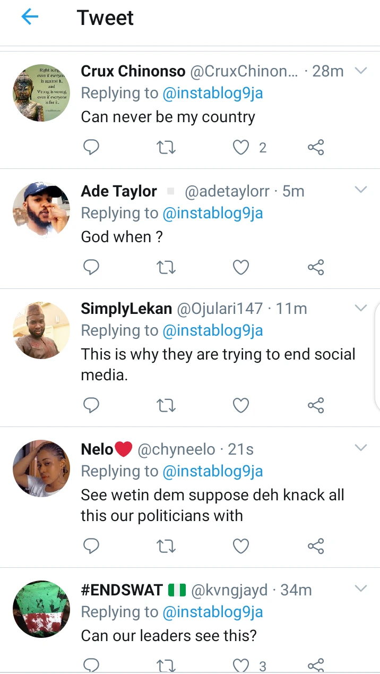
Task: Share SimplyLekan's tweet via share icon
Action: click(316, 406)
